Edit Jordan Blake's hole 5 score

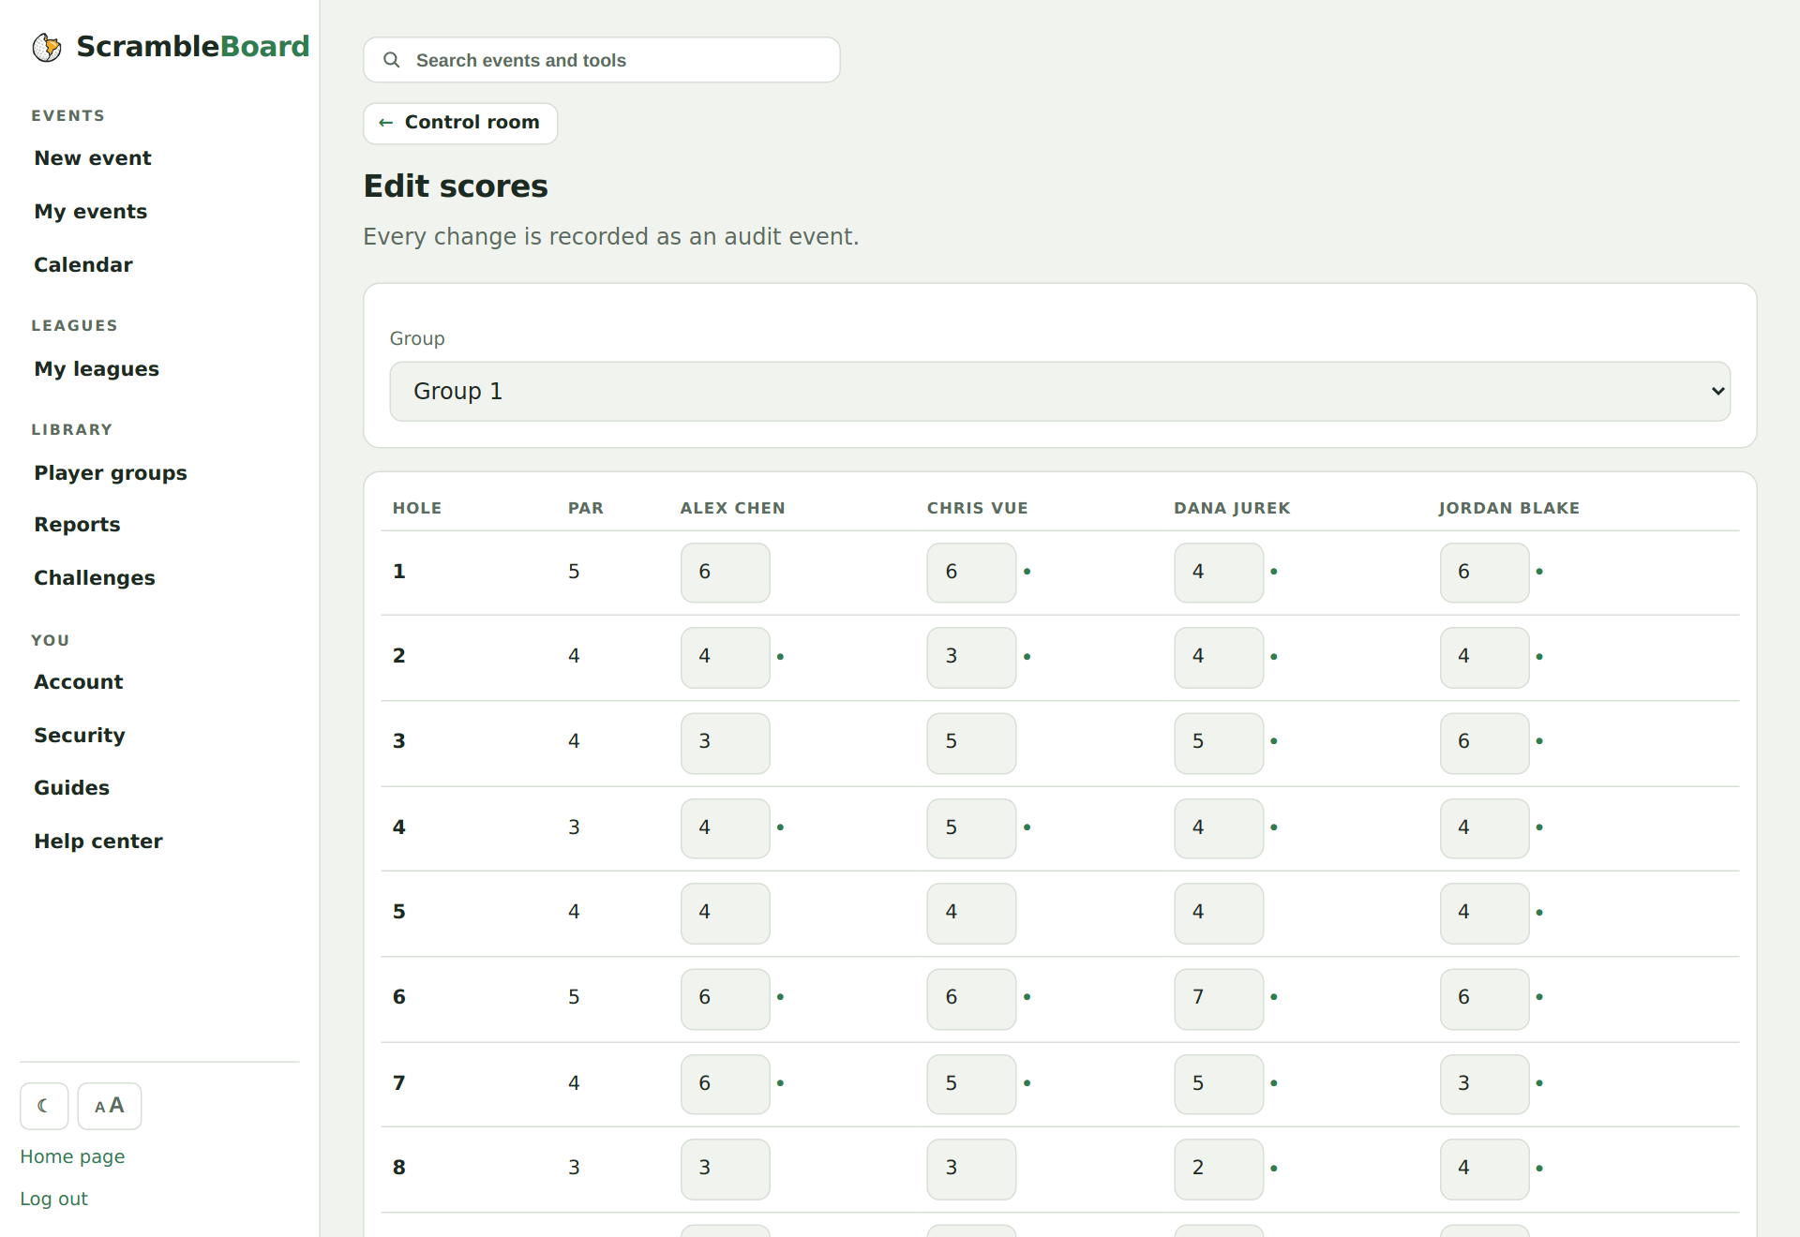click(x=1484, y=913)
